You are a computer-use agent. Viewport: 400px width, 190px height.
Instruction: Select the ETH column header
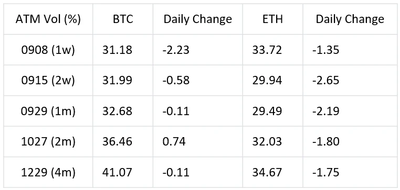pos(273,19)
